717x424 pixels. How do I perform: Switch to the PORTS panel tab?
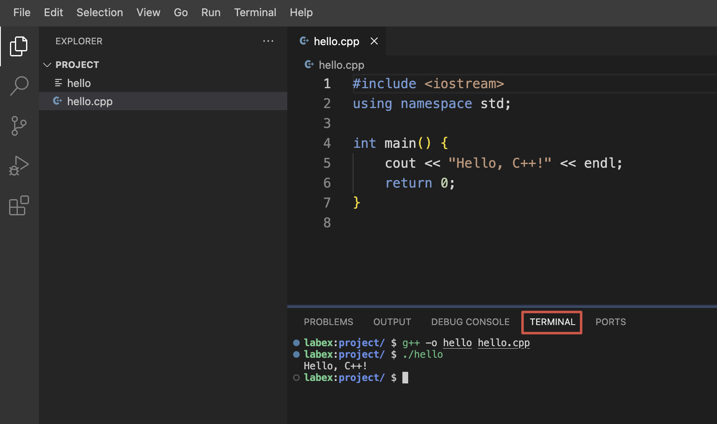click(610, 322)
